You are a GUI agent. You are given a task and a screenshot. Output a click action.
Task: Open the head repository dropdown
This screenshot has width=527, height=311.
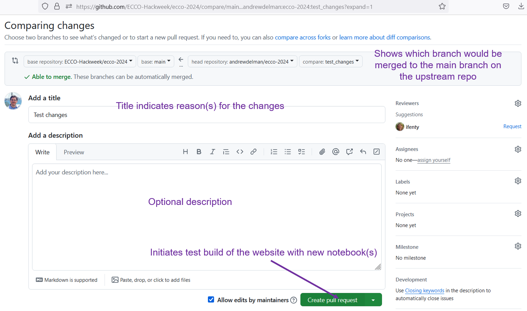(x=242, y=61)
